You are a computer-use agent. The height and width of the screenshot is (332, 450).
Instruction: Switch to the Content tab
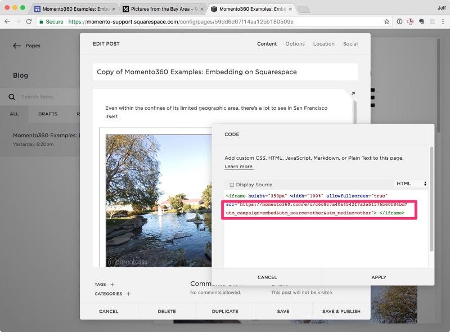[267, 44]
